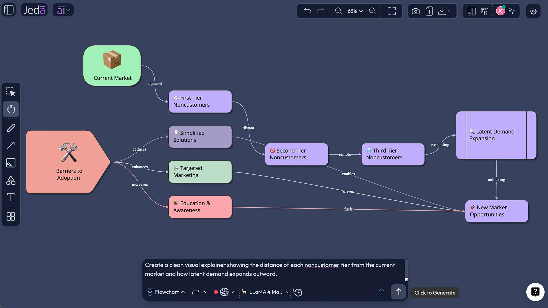This screenshot has height=308, width=548.
Task: Click the download icon
Action: coord(442,11)
